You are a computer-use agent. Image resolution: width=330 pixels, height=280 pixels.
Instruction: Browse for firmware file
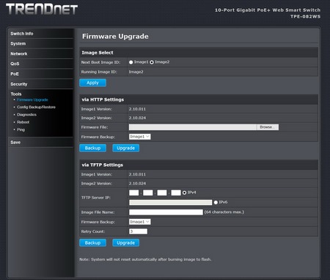click(268, 127)
